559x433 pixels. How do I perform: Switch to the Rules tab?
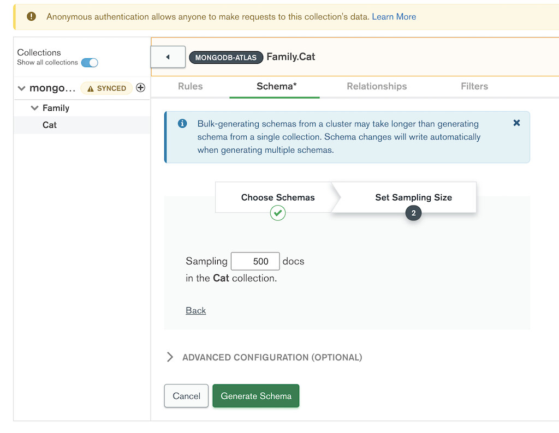pos(190,86)
